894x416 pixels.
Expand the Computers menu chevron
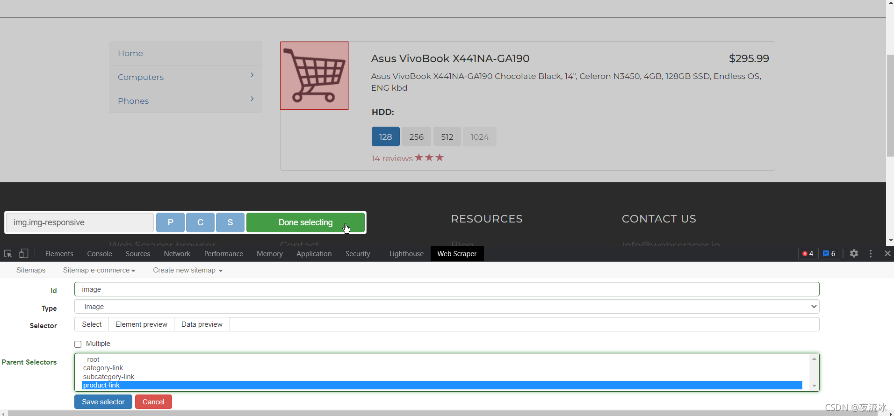point(252,75)
